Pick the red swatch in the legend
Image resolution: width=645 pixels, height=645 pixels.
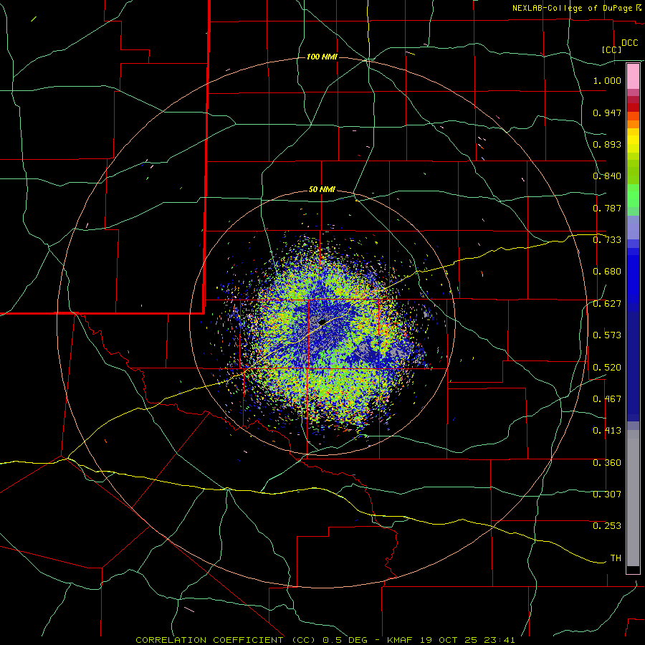[633, 107]
